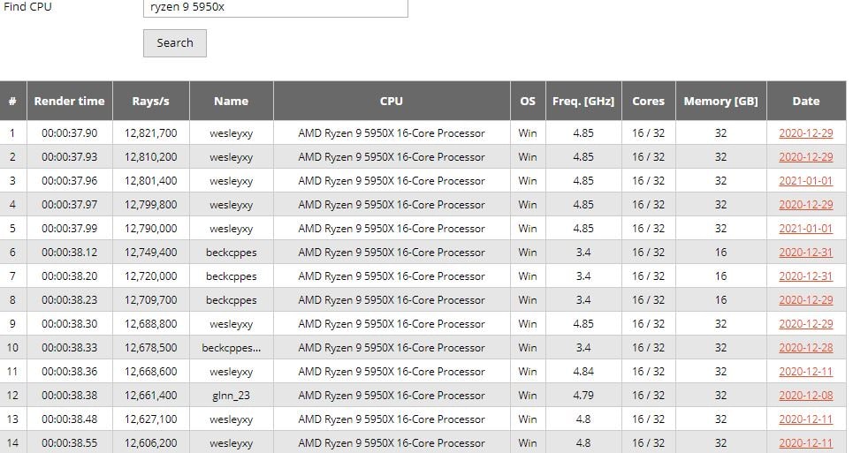Click the memory value 16 in row 7
Image resolution: width=853 pixels, height=453 pixels.
click(x=720, y=276)
